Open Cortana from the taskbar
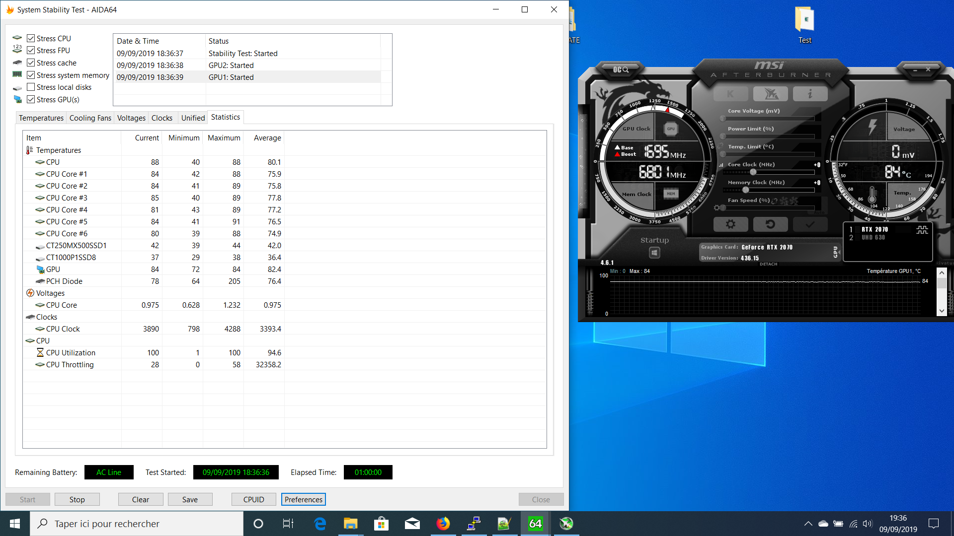Viewport: 954px width, 536px height. [x=258, y=524]
